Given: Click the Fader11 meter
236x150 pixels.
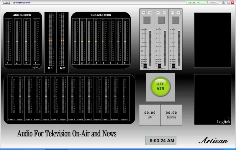Looking at the screenshot, I should point(97,99).
